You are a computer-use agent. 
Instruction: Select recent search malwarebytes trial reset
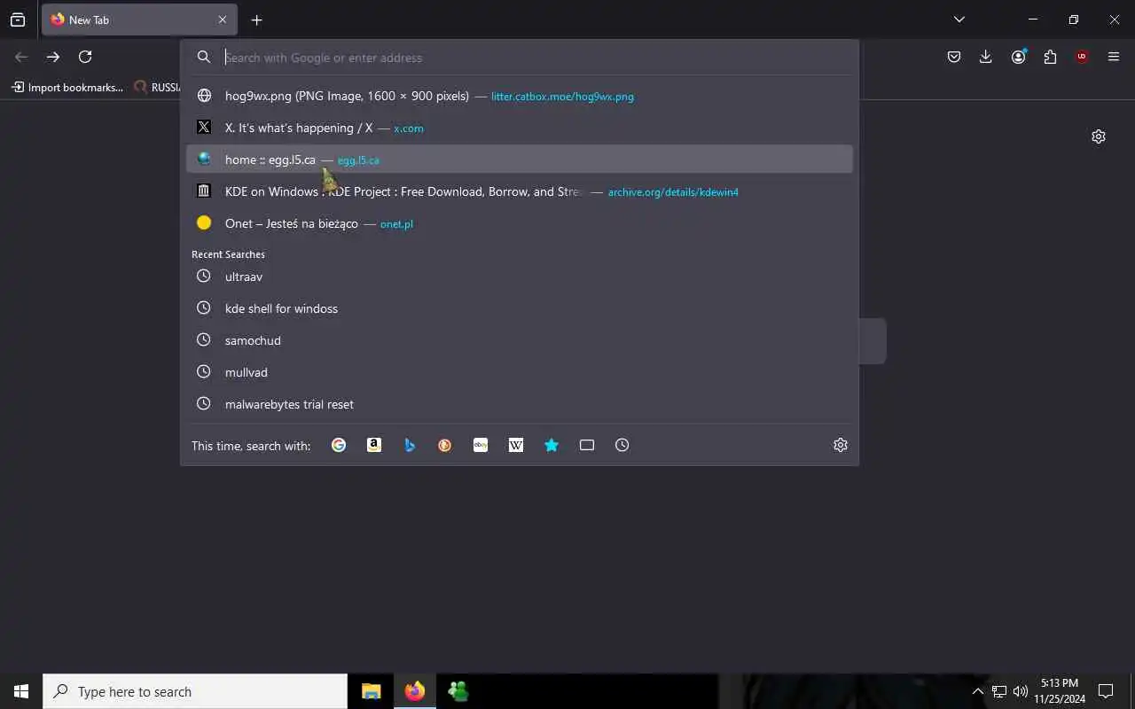pos(520,404)
